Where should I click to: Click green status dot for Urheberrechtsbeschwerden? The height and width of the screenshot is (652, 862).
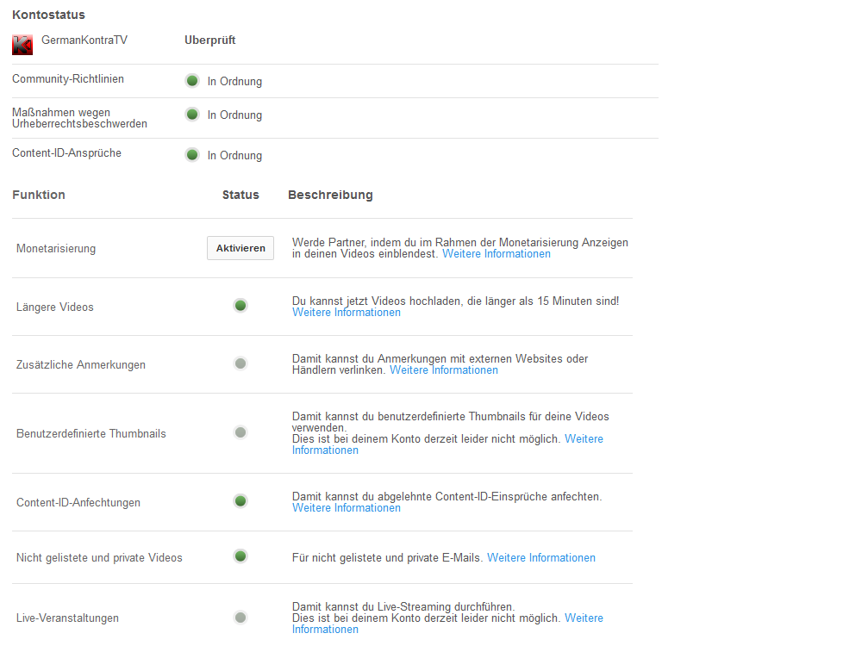pyautogui.click(x=192, y=115)
